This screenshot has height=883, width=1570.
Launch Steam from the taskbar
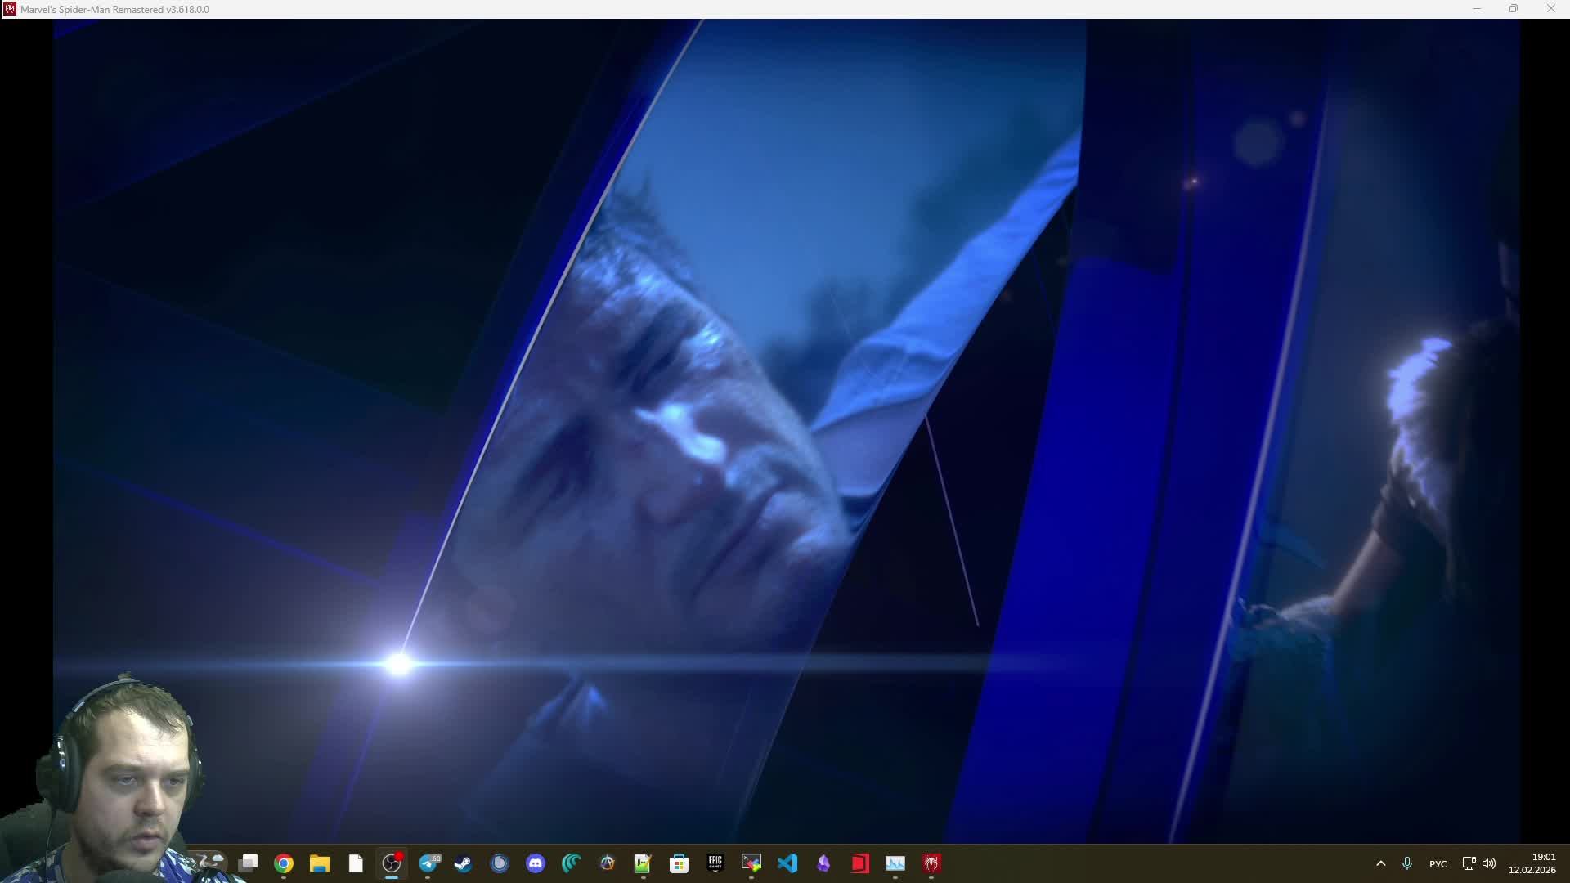tap(464, 863)
